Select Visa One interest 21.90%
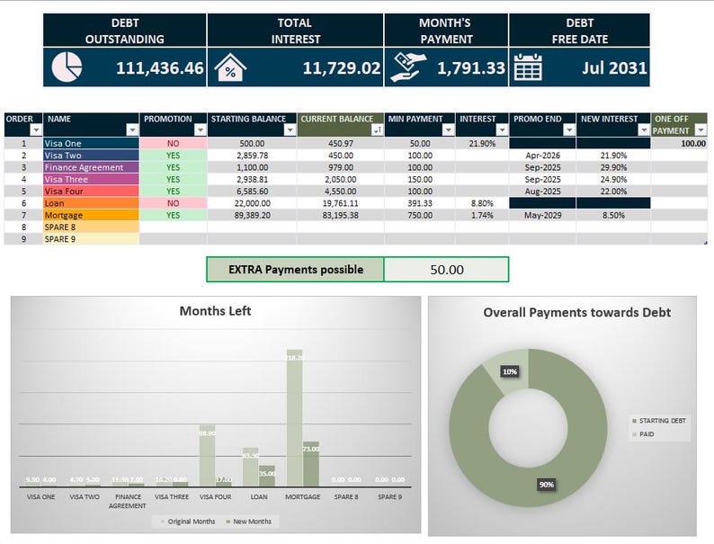The width and height of the screenshot is (714, 544). tap(482, 143)
